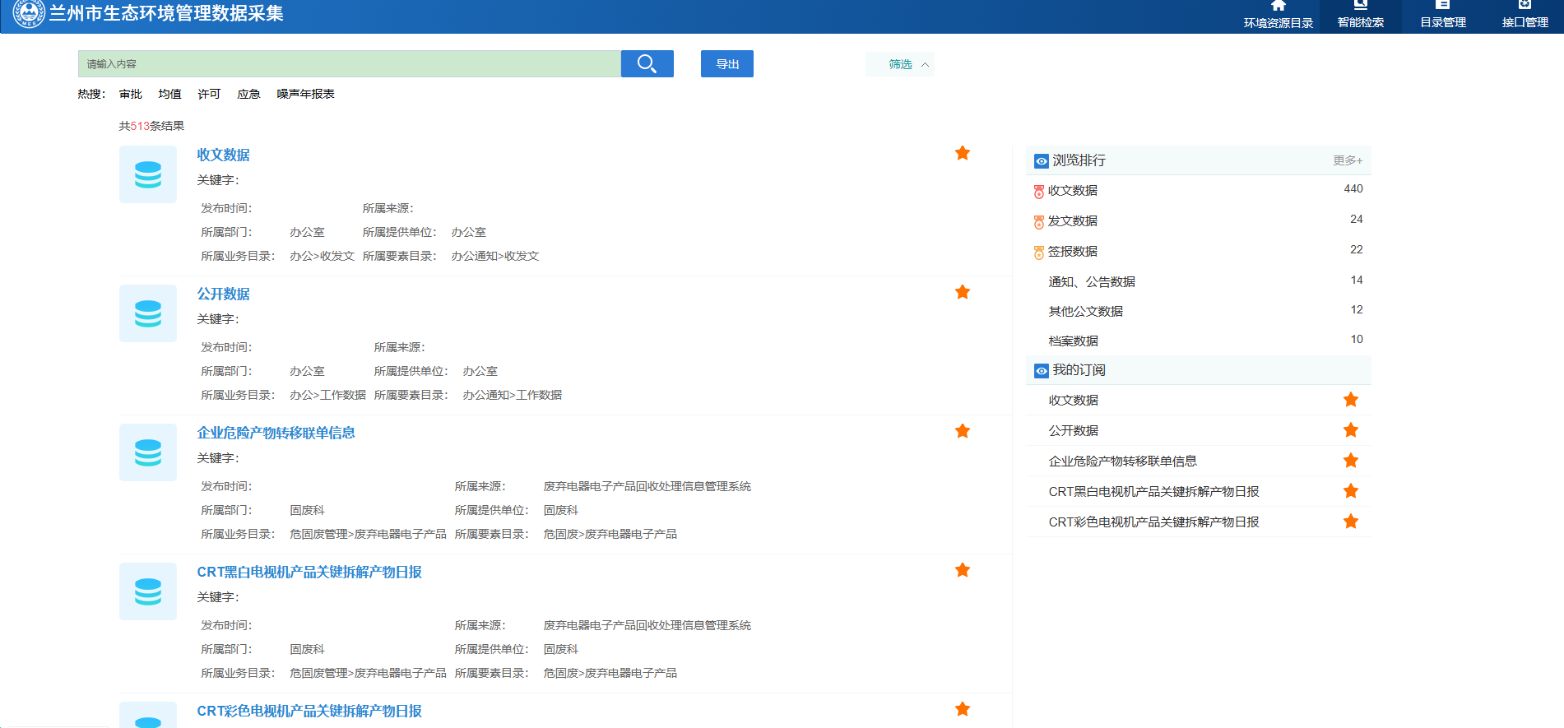The width and height of the screenshot is (1564, 728).
Task: Unsubscribe star for CRT黑白电视机 in 我的订阅
Action: [1351, 491]
